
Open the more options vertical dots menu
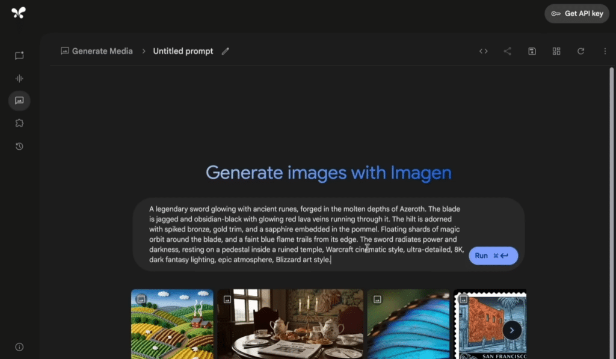[605, 51]
